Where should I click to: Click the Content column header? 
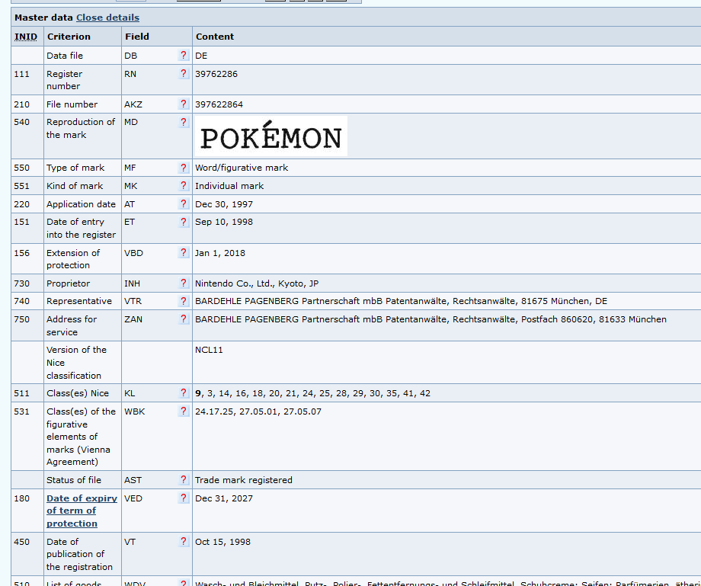pyautogui.click(x=215, y=37)
